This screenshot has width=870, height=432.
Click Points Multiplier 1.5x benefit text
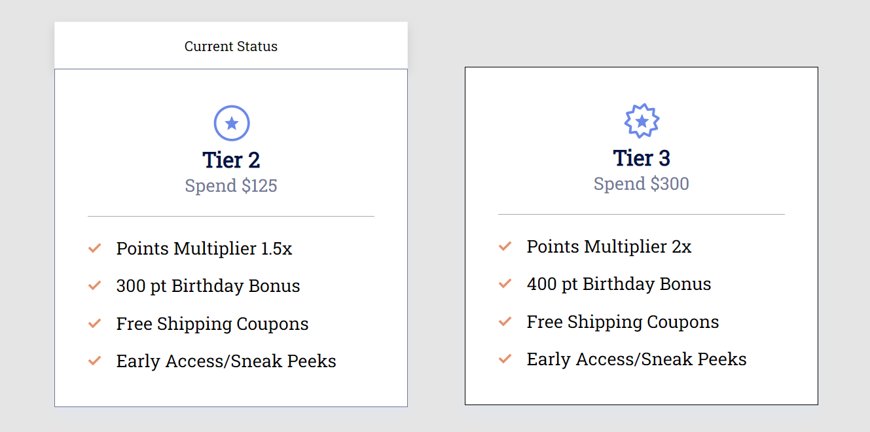(x=204, y=249)
